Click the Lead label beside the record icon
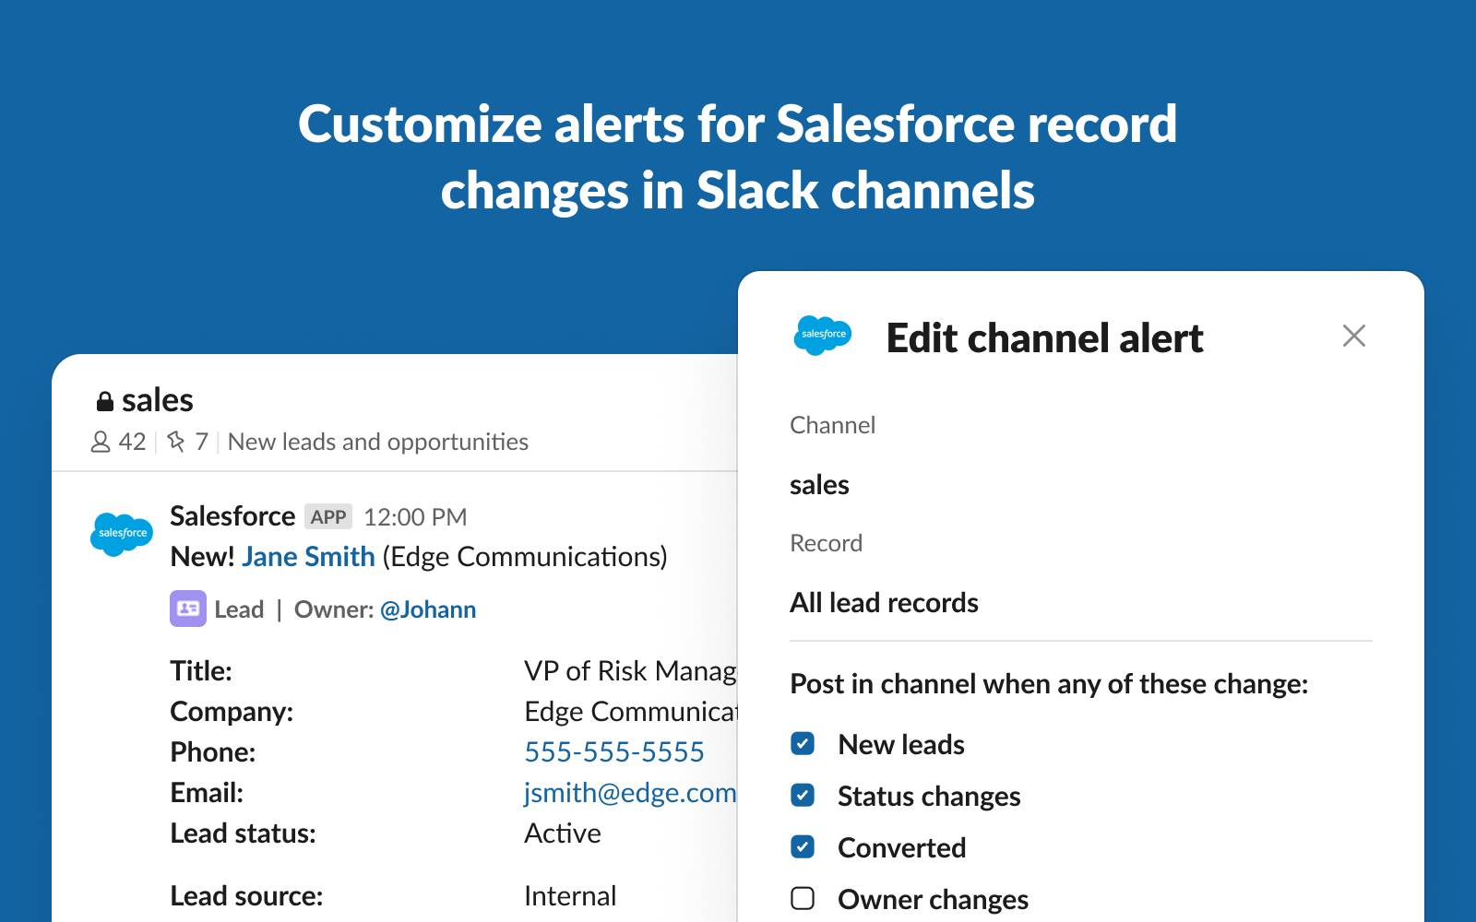This screenshot has height=922, width=1476. 239,609
